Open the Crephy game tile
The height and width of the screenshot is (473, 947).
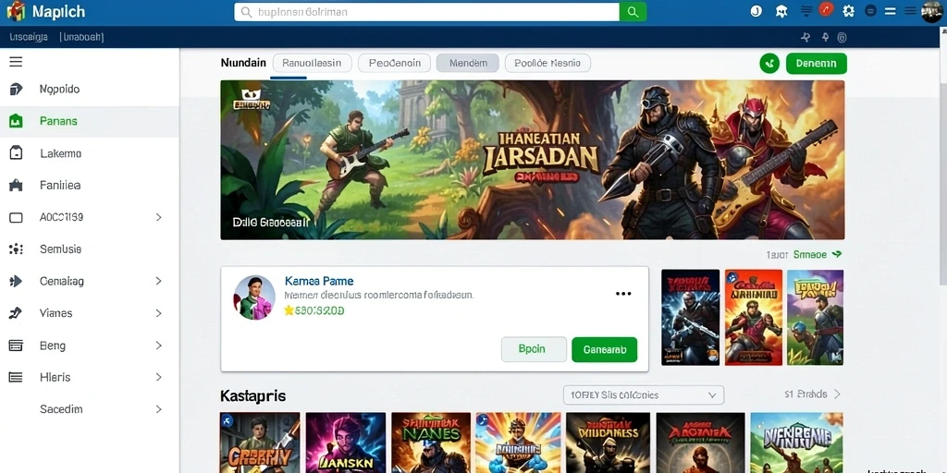point(260,443)
